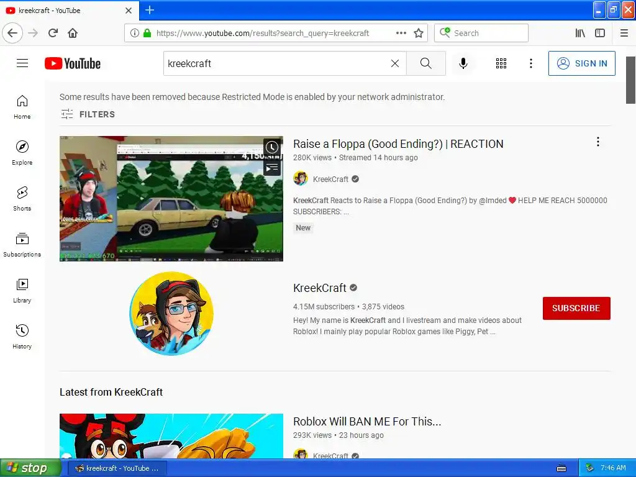
Task: Play Roblox Will BAN ME thumbnail
Action: pos(171,436)
